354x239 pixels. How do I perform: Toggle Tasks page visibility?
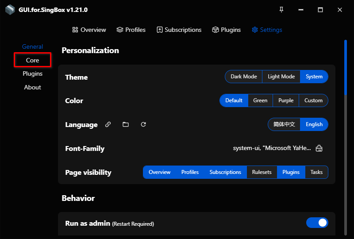pos(316,172)
